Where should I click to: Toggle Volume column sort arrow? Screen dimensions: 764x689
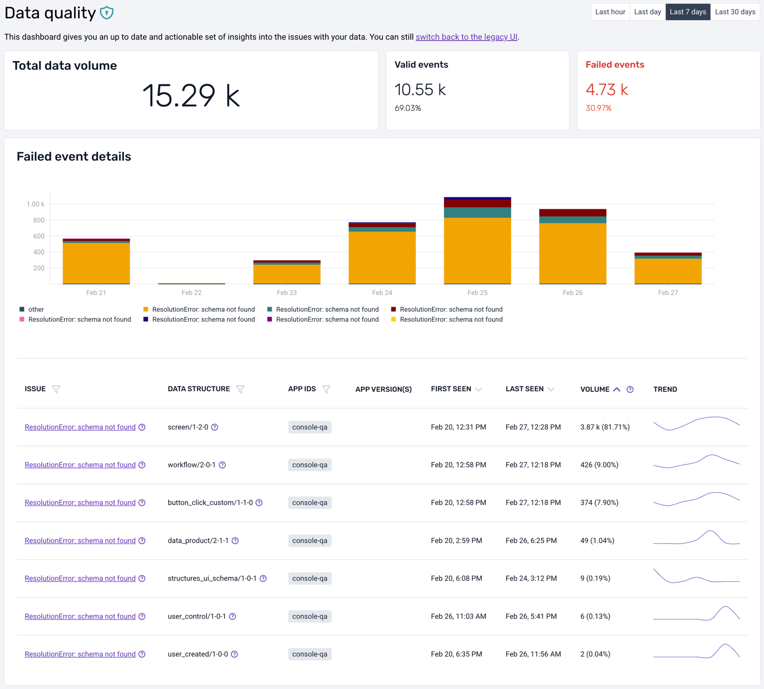point(617,389)
